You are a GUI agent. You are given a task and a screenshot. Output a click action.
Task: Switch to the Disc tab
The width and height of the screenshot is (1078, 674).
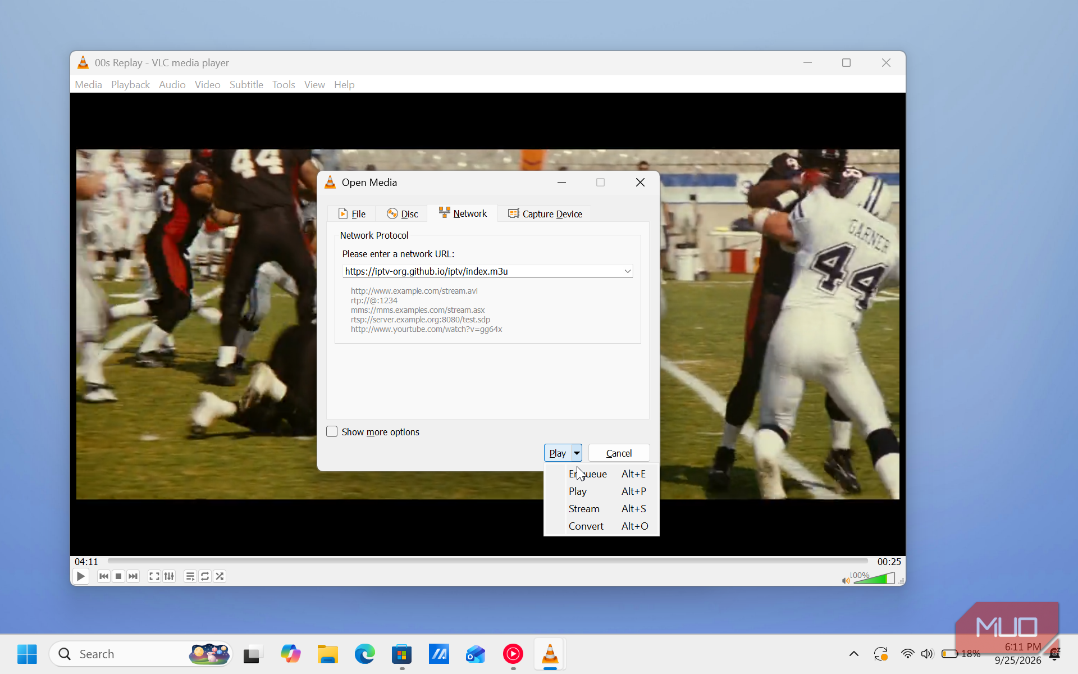(403, 214)
